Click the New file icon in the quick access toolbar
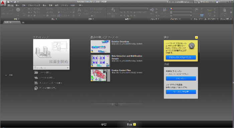The image size is (234, 128). pyautogui.click(x=8, y=2)
